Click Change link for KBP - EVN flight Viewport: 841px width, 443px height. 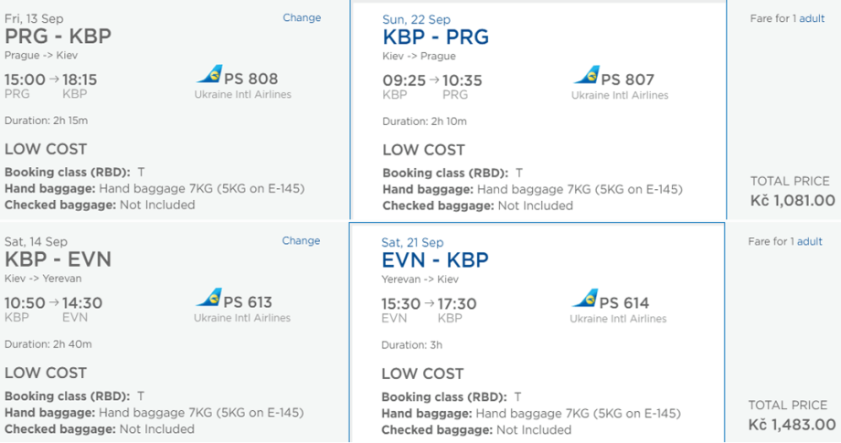click(301, 241)
